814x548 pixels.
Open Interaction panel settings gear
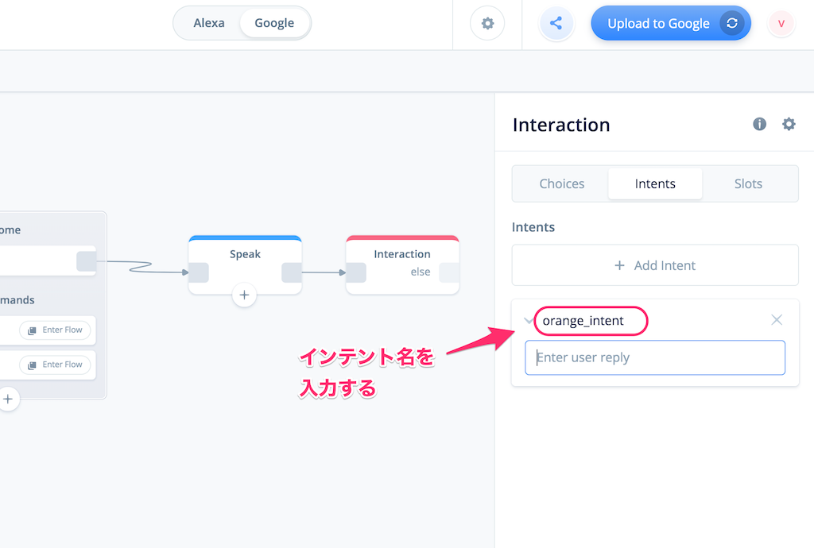click(x=789, y=124)
